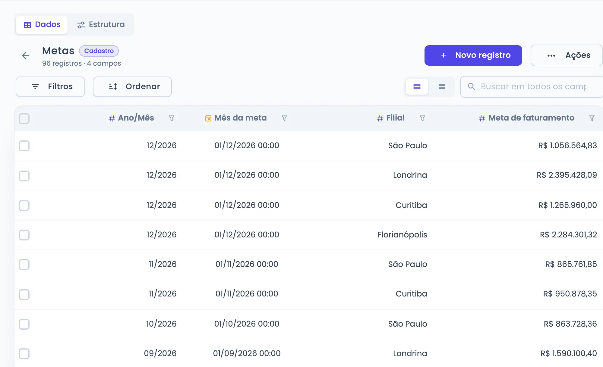Open the Filtros panel
Image resolution: width=603 pixels, height=367 pixels.
50,87
